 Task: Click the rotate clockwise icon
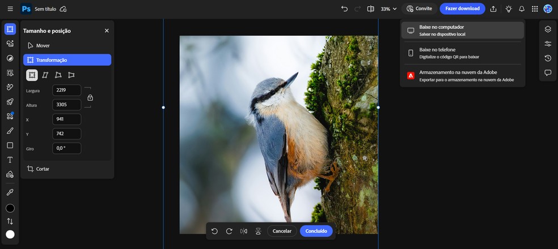point(229,231)
